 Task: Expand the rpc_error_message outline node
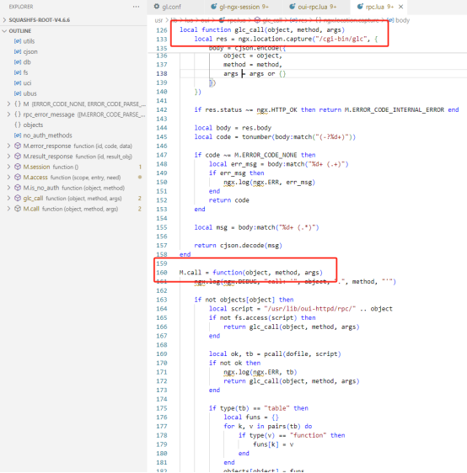8,114
